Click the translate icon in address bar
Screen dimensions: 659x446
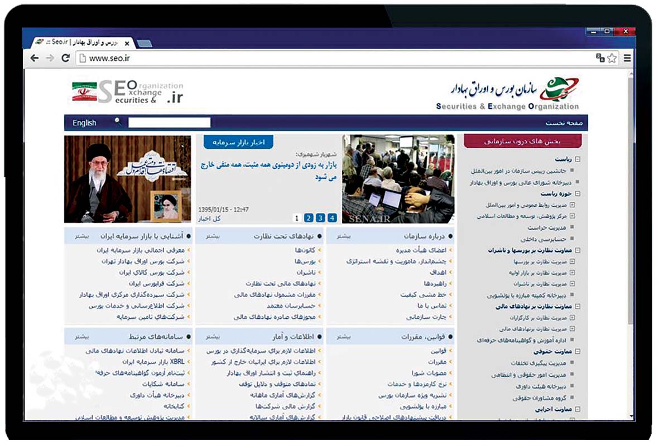pyautogui.click(x=600, y=58)
